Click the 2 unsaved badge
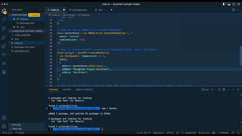The height and width of the screenshot is (136, 242). tap(34, 15)
